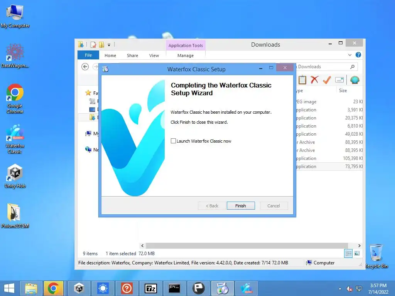Open the Recycle Bin
Screen dimensions: 395x296
[x=376, y=256]
